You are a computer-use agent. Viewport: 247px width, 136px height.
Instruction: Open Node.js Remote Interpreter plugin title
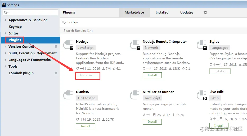pyautogui.click(x=165, y=42)
